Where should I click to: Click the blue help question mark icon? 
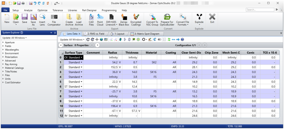(x=182, y=39)
